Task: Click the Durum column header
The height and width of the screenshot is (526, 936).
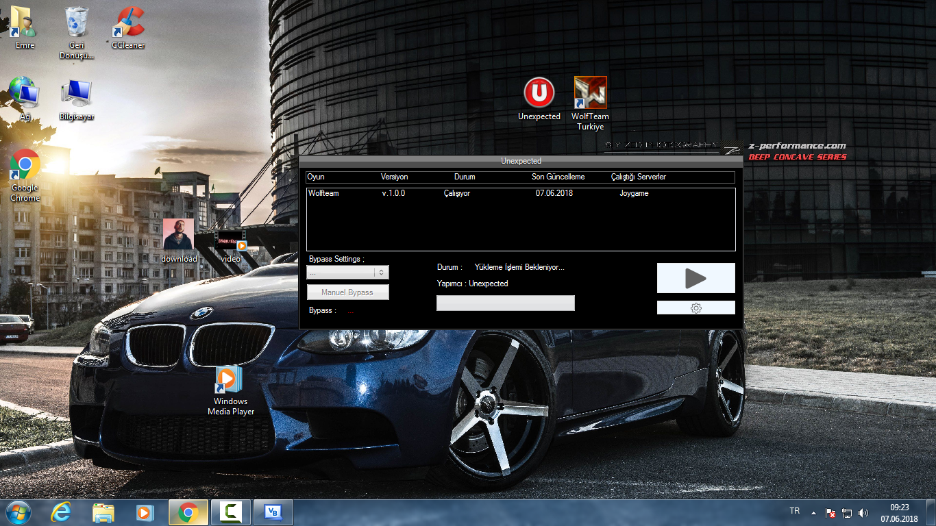Action: point(465,177)
